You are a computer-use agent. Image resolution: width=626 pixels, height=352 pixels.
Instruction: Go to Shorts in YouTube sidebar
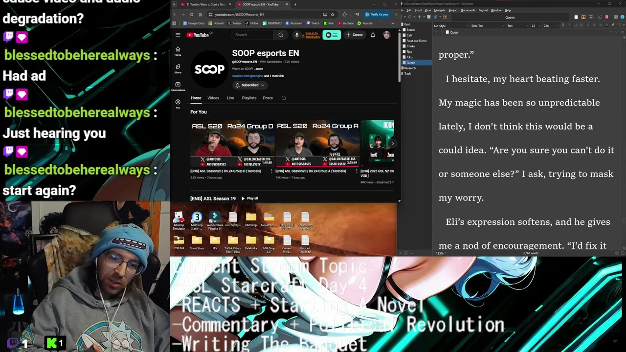pos(178,68)
